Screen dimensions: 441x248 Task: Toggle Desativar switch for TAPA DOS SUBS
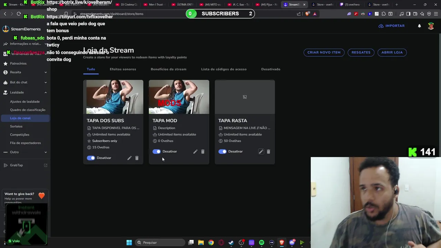click(x=91, y=158)
